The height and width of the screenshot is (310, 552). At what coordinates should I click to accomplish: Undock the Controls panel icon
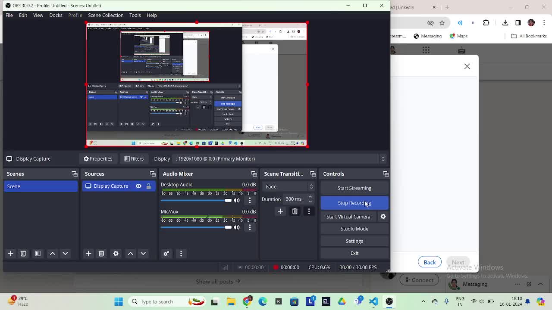pyautogui.click(x=386, y=174)
